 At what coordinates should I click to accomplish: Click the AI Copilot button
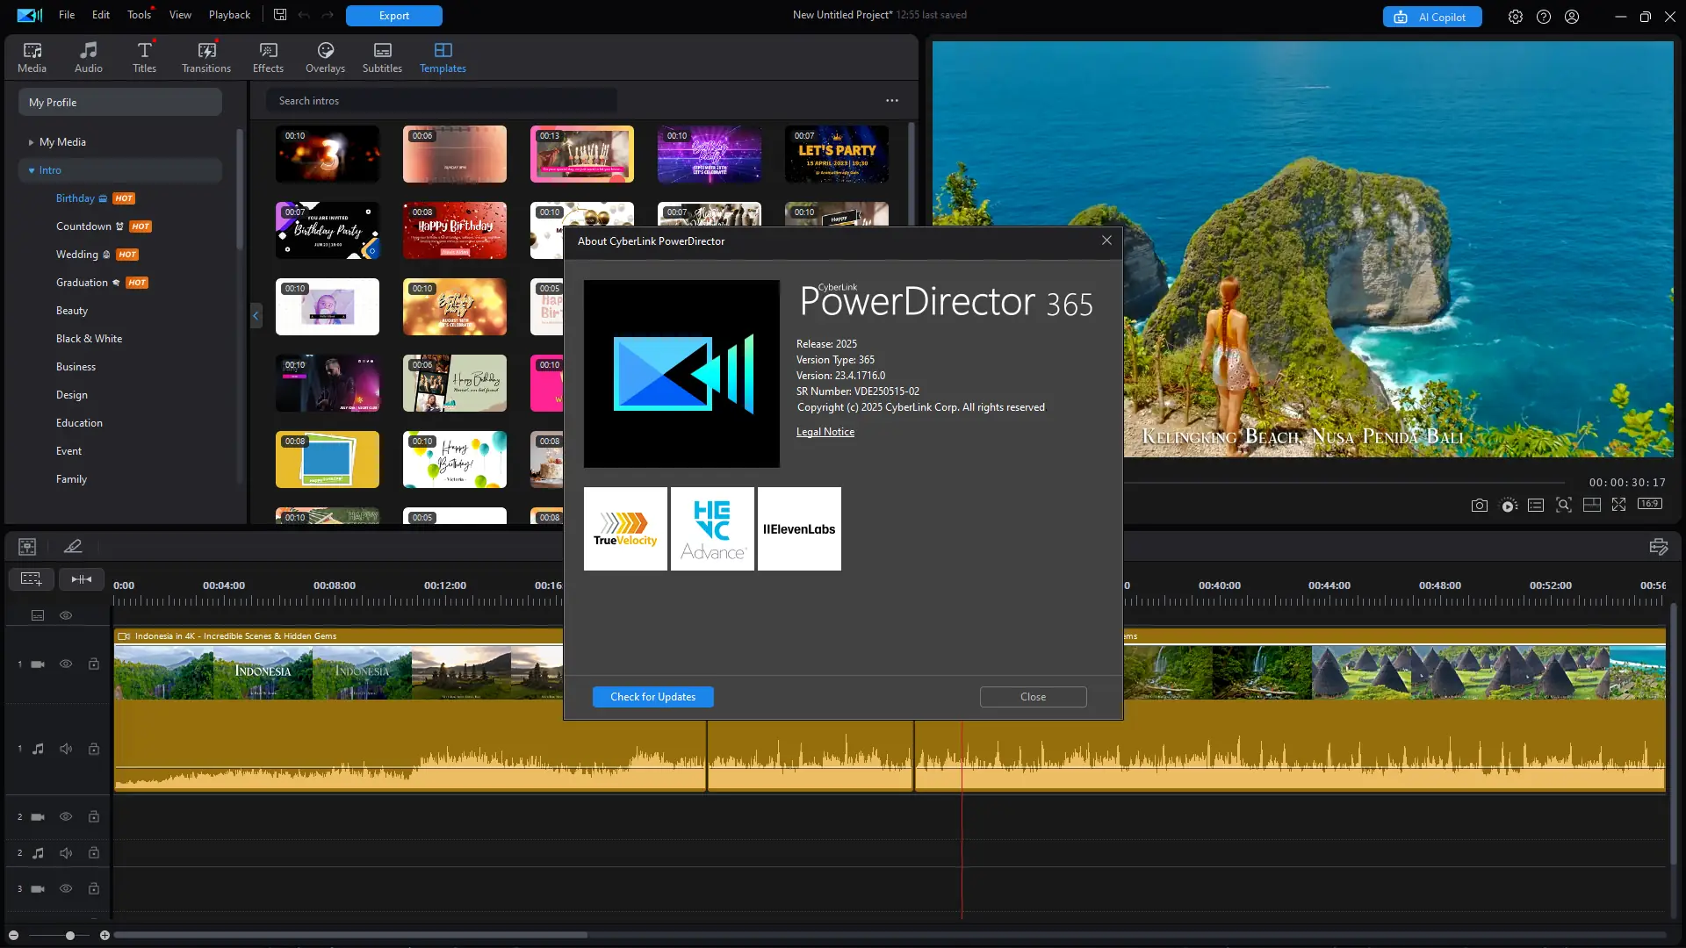[x=1432, y=17]
